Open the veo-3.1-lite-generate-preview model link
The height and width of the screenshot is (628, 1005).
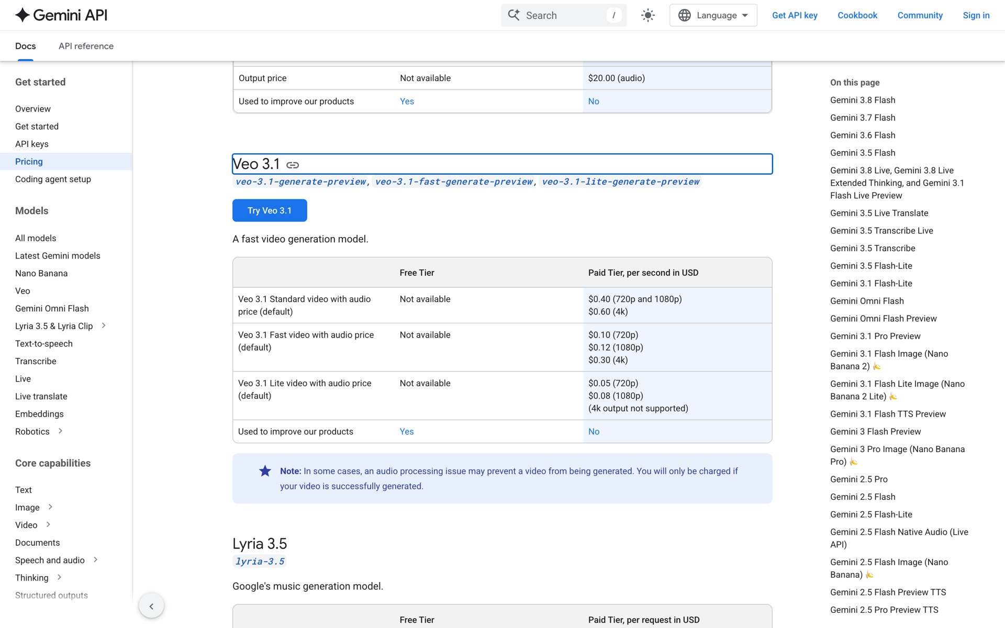point(621,182)
